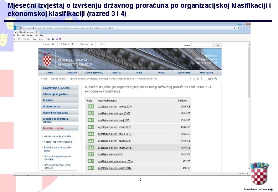Open Savjetovanje s javnošću sidebar link
Image resolution: width=278 pixels, height=192 pixels.
point(60,88)
